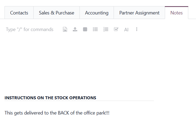Select the Notes tab
The width and height of the screenshot is (196, 122).
click(177, 13)
